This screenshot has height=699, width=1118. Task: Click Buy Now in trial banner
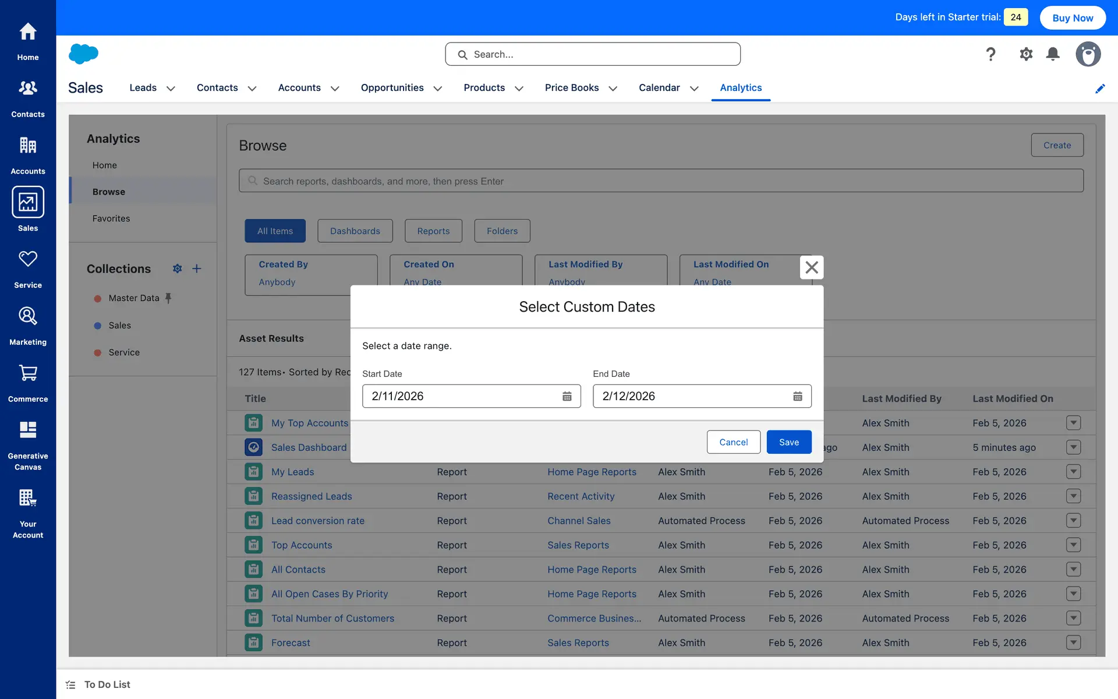pos(1072,18)
